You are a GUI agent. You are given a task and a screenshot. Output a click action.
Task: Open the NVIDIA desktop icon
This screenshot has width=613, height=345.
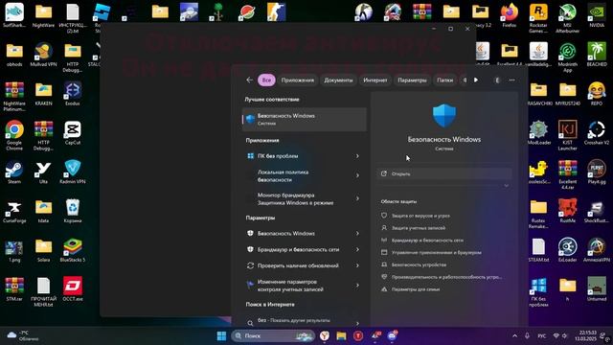[597, 15]
